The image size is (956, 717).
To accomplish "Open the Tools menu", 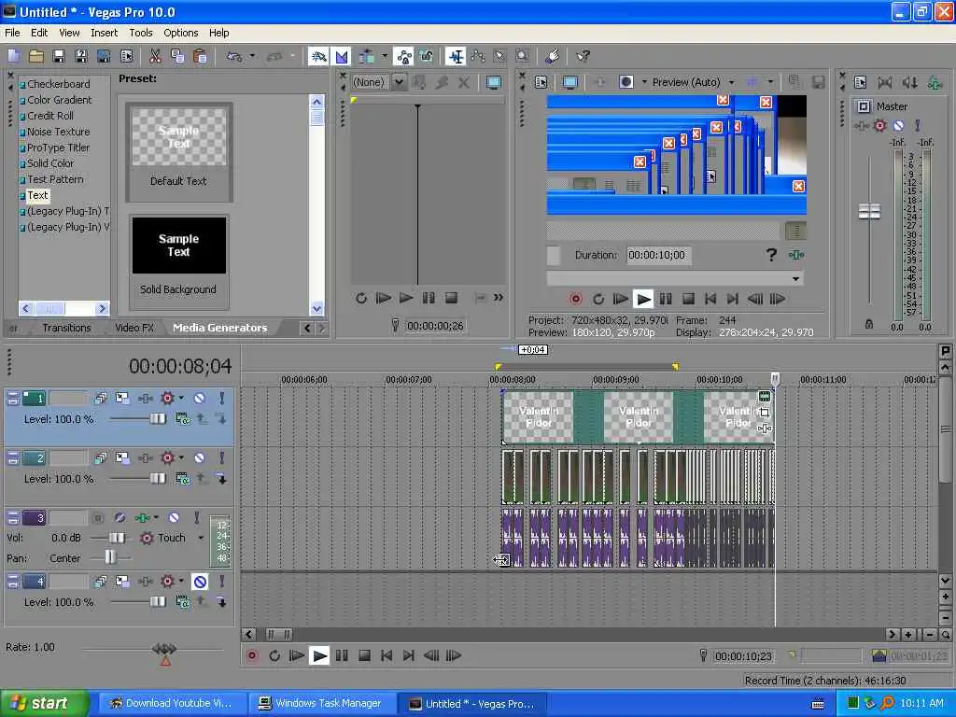I will (141, 33).
